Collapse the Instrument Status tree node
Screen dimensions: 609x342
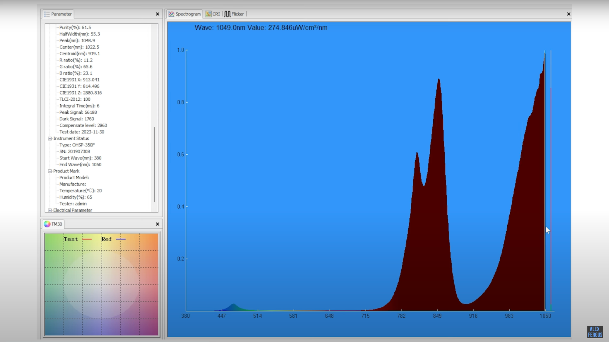pyautogui.click(x=50, y=139)
